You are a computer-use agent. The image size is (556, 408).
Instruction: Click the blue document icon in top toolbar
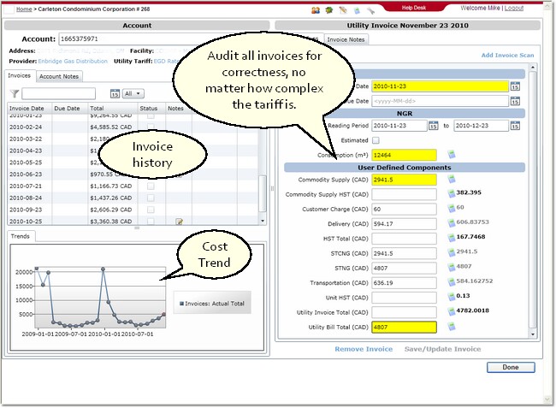coord(357,10)
